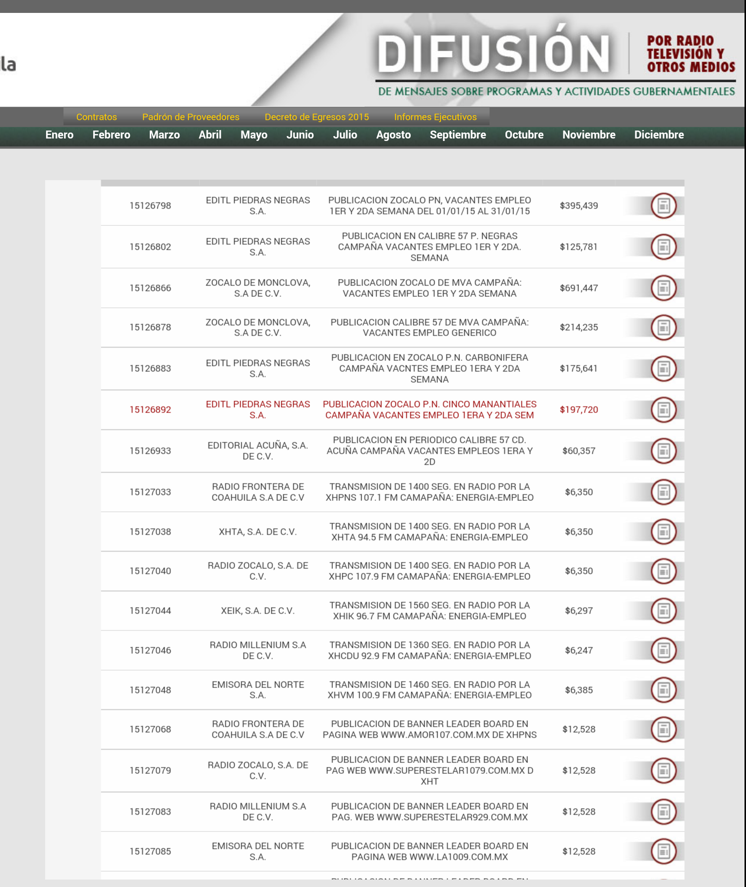The width and height of the screenshot is (746, 887).
Task: Open document icon for contract 15126933
Action: 664,451
